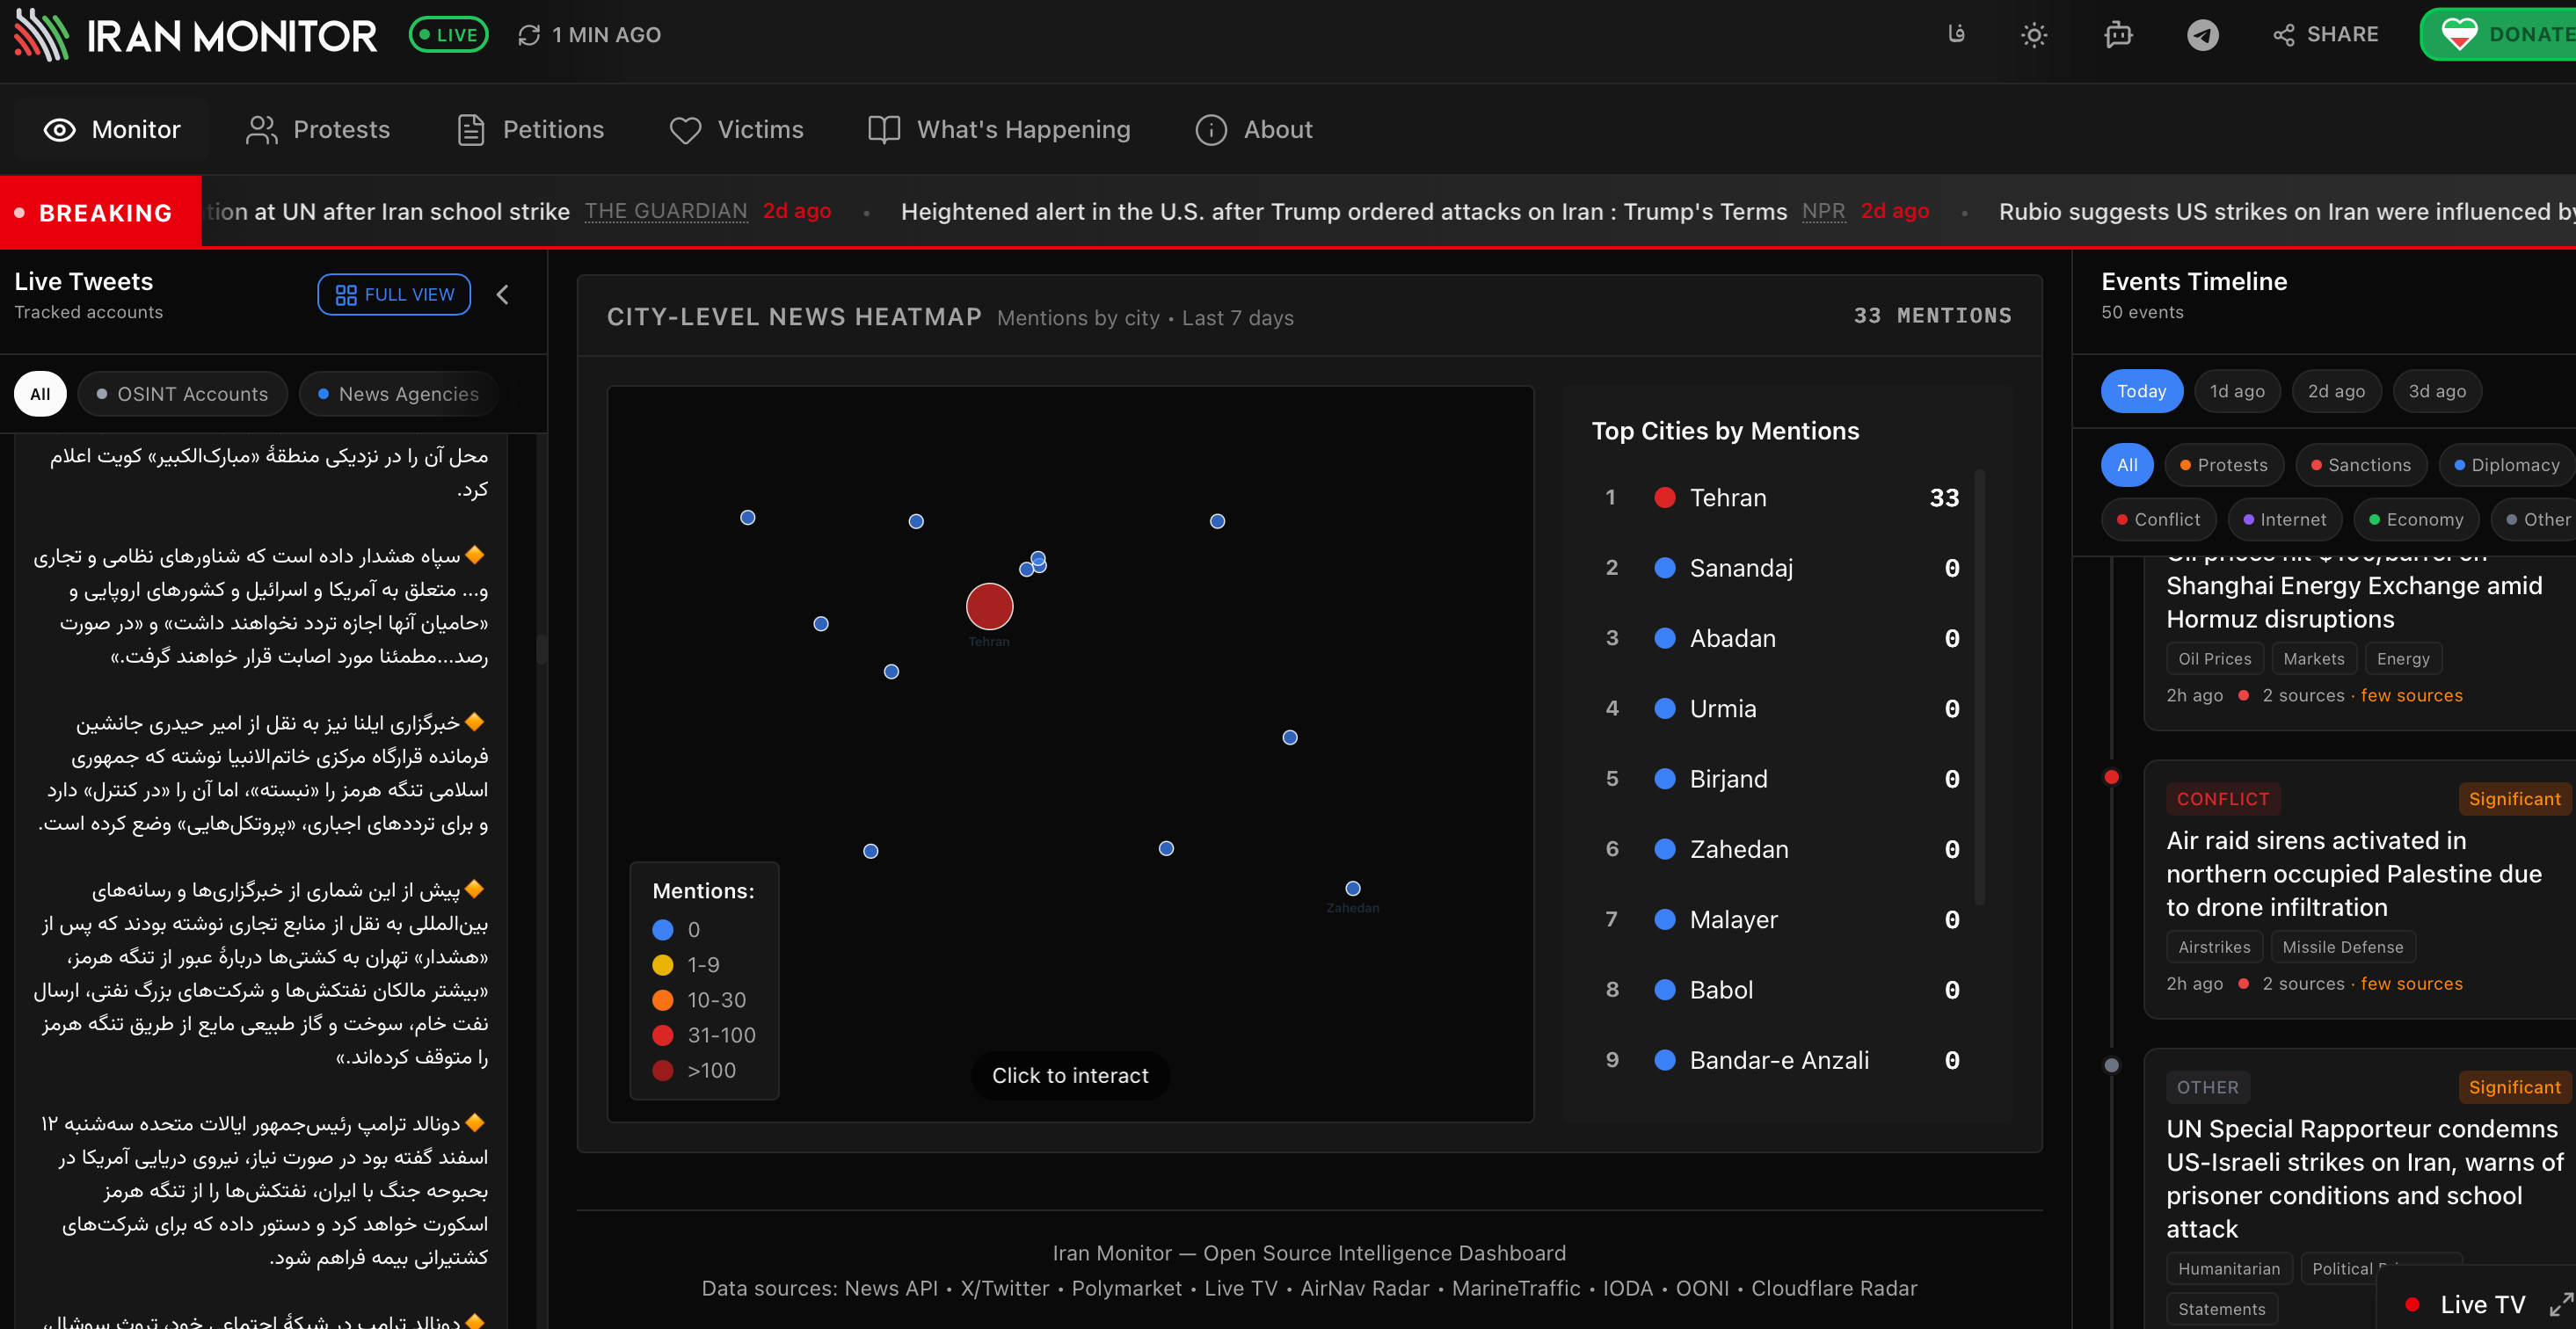Switch language with the Farsi icon
The image size is (2576, 1329).
(1956, 35)
